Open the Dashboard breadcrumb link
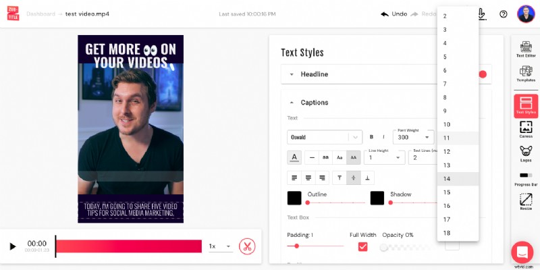Screen dimensions: 540x270 coord(40,14)
